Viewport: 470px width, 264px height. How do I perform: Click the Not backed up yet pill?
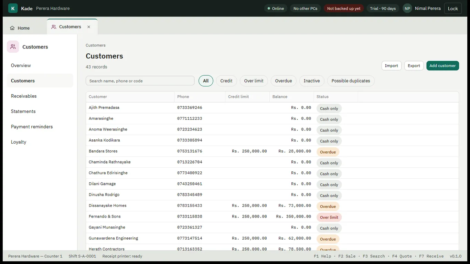click(344, 8)
